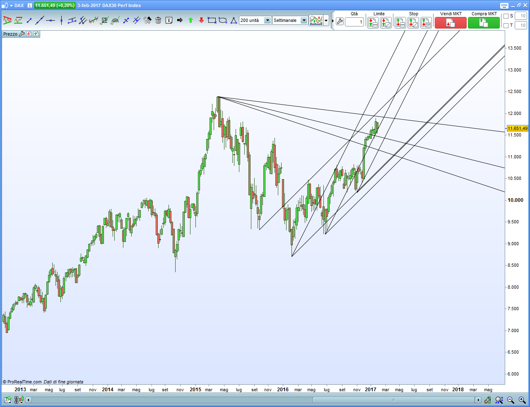Select the Fibonacci retracement tool

click(104, 20)
